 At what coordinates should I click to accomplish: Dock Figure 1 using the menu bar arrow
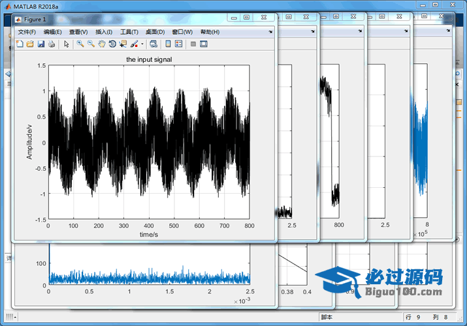click(270, 32)
